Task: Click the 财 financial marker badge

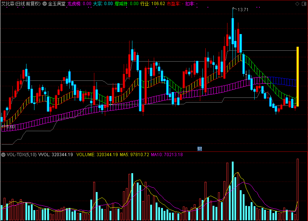Action: click(x=200, y=149)
